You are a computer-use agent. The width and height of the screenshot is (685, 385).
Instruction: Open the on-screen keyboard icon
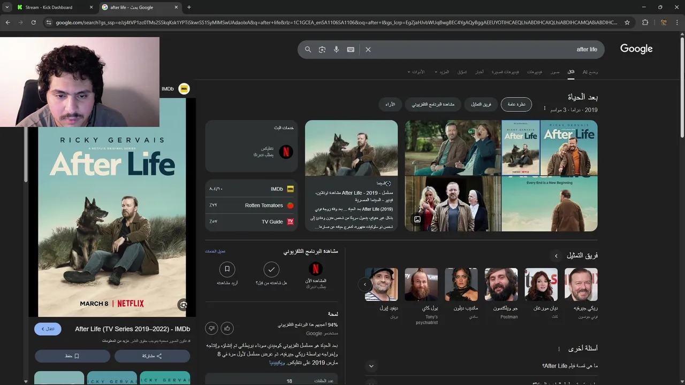351,49
